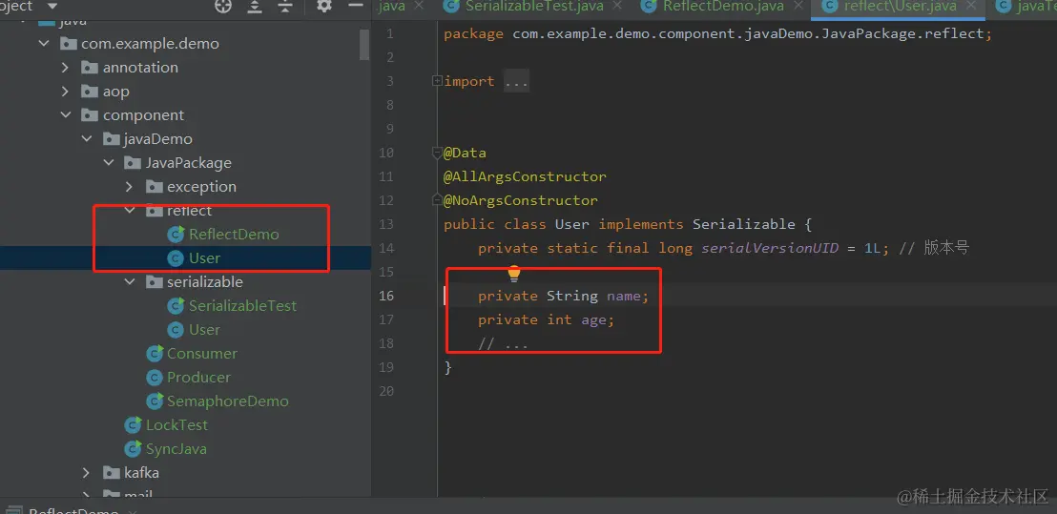This screenshot has height=514, width=1057.
Task: Select User class under serializable package
Action: pos(204,329)
